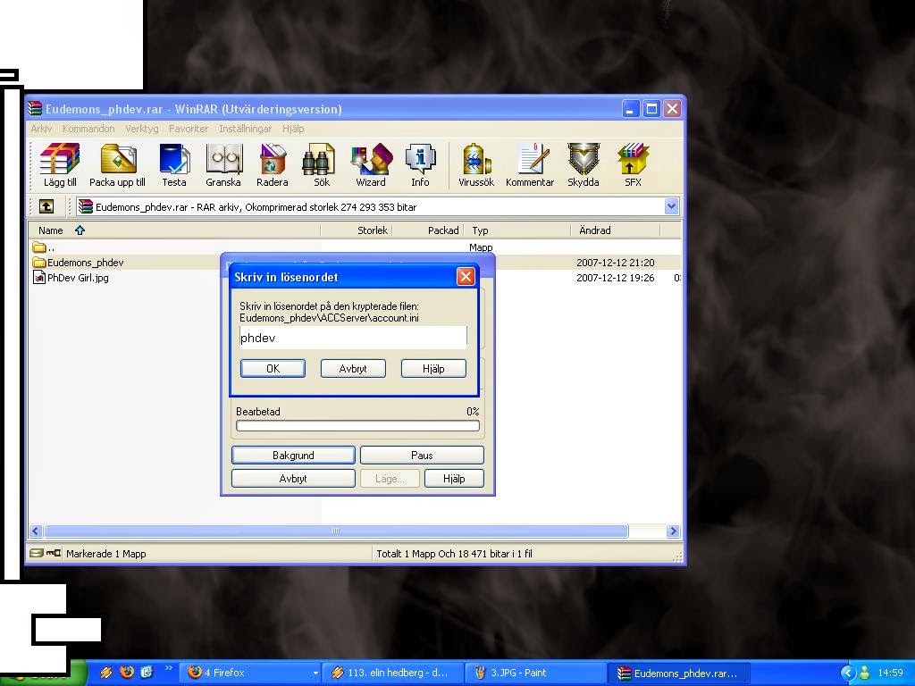Open the Hjälp menu in WinRAR
This screenshot has height=686, width=915.
[293, 129]
